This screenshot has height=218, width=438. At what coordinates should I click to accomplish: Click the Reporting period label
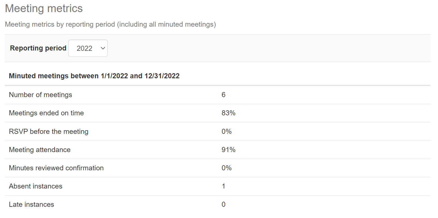(38, 48)
